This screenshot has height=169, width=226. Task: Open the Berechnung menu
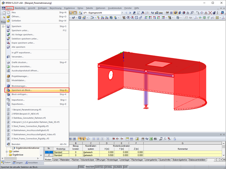coord(56,8)
